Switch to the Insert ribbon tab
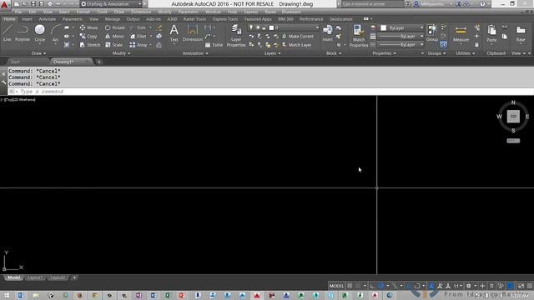The image size is (534, 300). pyautogui.click(x=28, y=19)
